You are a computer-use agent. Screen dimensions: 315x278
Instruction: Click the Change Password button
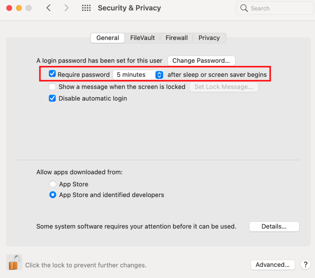201,61
